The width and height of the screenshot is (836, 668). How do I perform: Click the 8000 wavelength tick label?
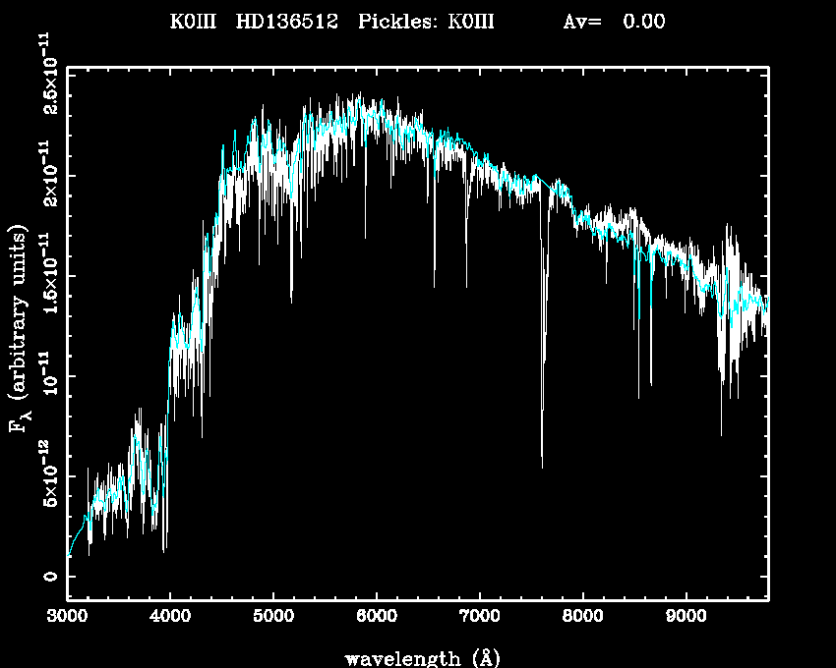point(582,619)
